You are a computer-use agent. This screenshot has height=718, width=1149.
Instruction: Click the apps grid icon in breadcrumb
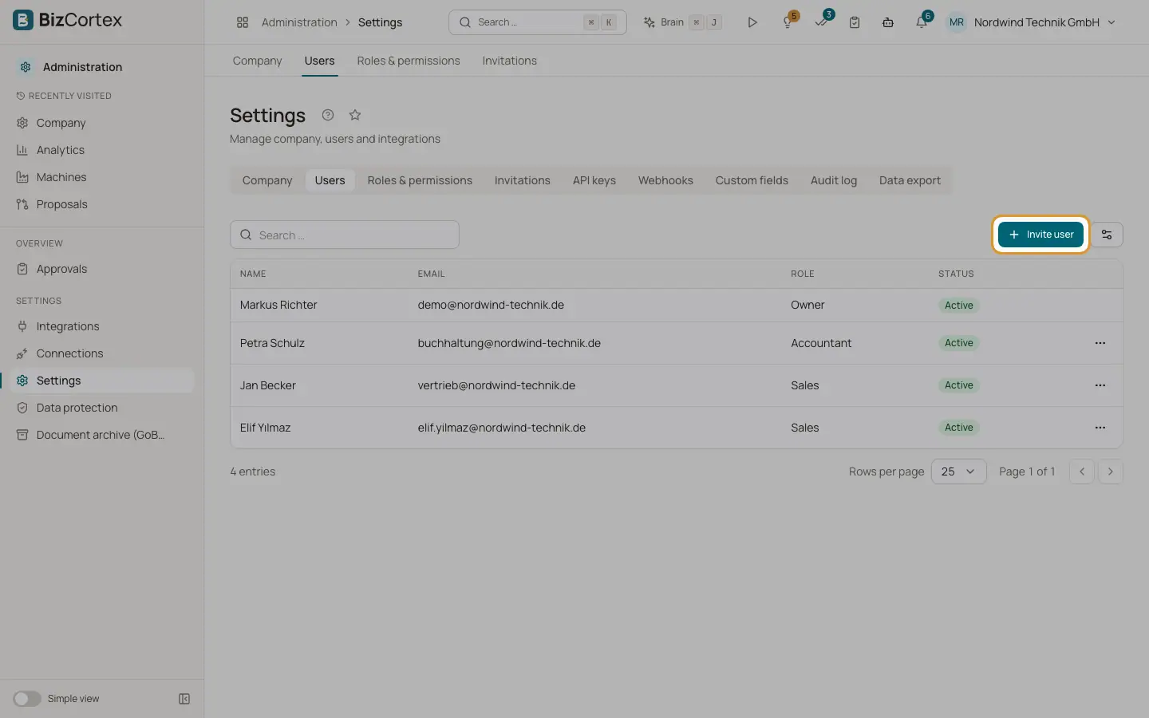(x=243, y=22)
